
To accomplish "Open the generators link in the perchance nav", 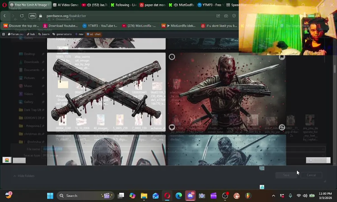I will point(62,34).
